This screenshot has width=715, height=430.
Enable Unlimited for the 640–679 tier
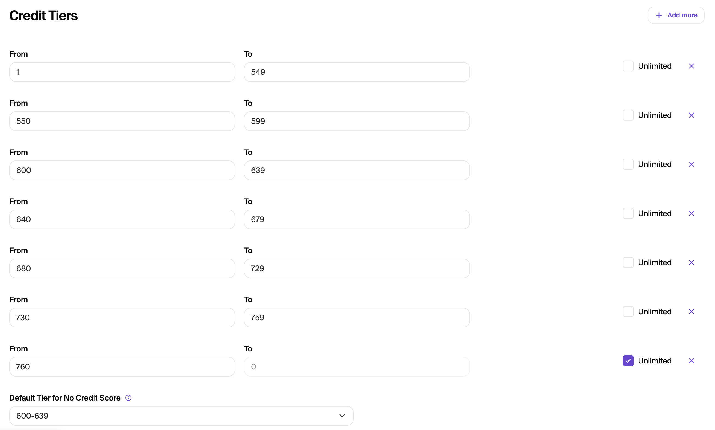pos(628,213)
